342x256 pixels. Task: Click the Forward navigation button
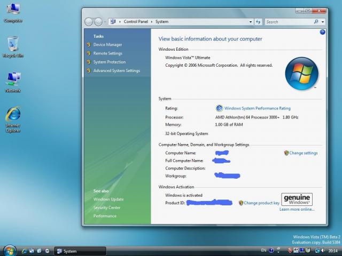point(98,21)
